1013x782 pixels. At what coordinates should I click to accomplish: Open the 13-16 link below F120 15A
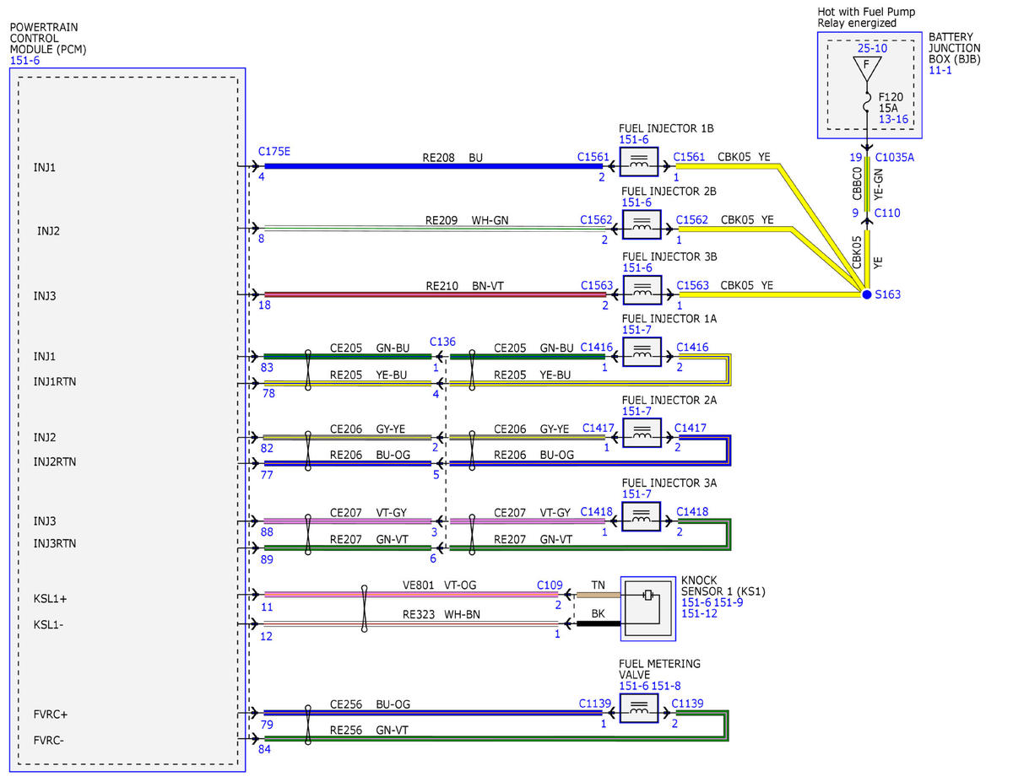(x=893, y=120)
